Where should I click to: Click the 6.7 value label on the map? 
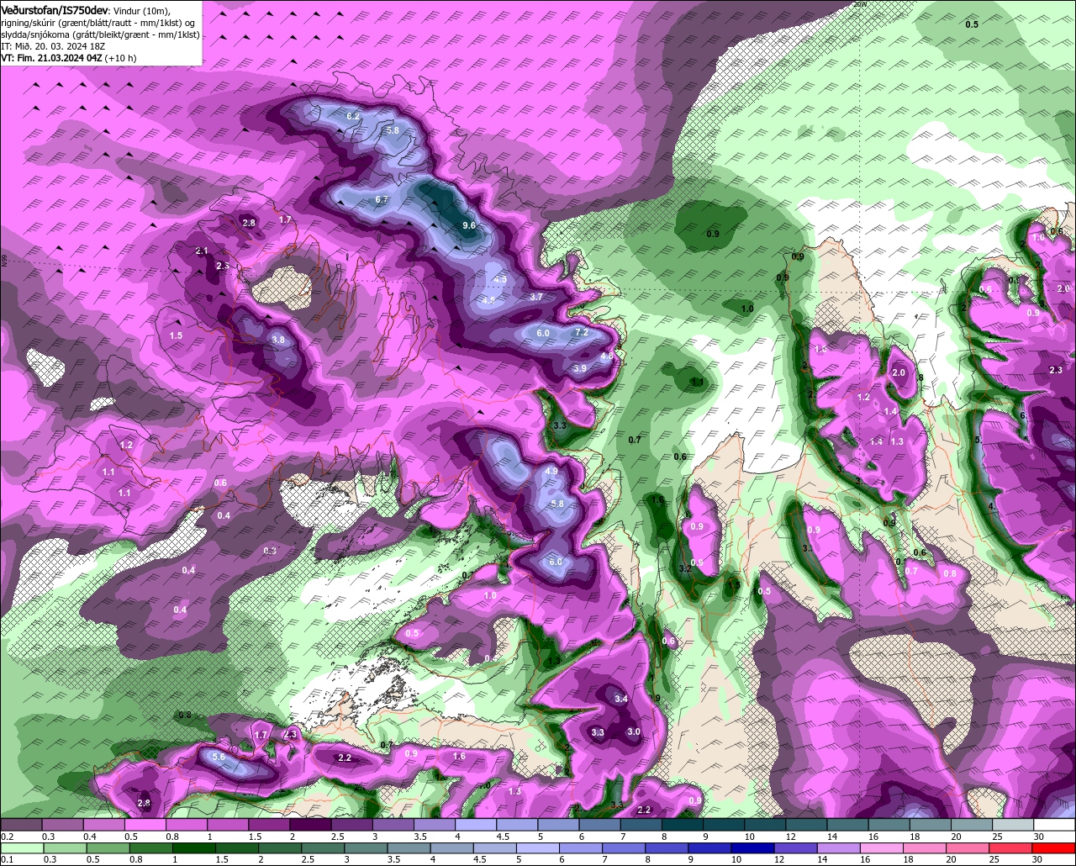pyautogui.click(x=382, y=199)
